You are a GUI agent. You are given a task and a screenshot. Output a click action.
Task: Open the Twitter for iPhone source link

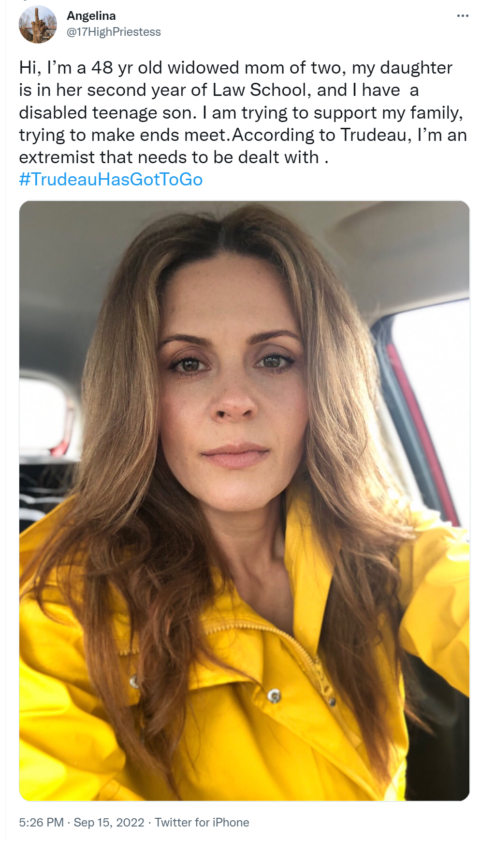click(202, 822)
